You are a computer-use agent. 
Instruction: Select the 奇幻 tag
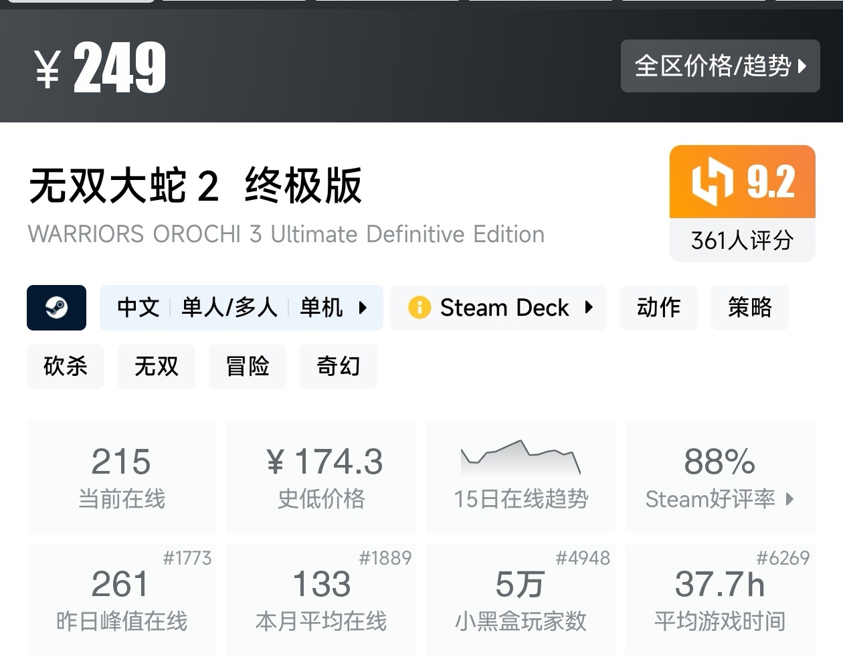(339, 367)
